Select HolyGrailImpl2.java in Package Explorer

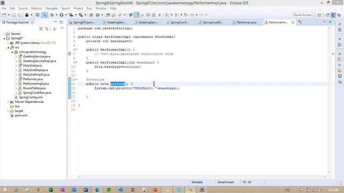coord(36,75)
